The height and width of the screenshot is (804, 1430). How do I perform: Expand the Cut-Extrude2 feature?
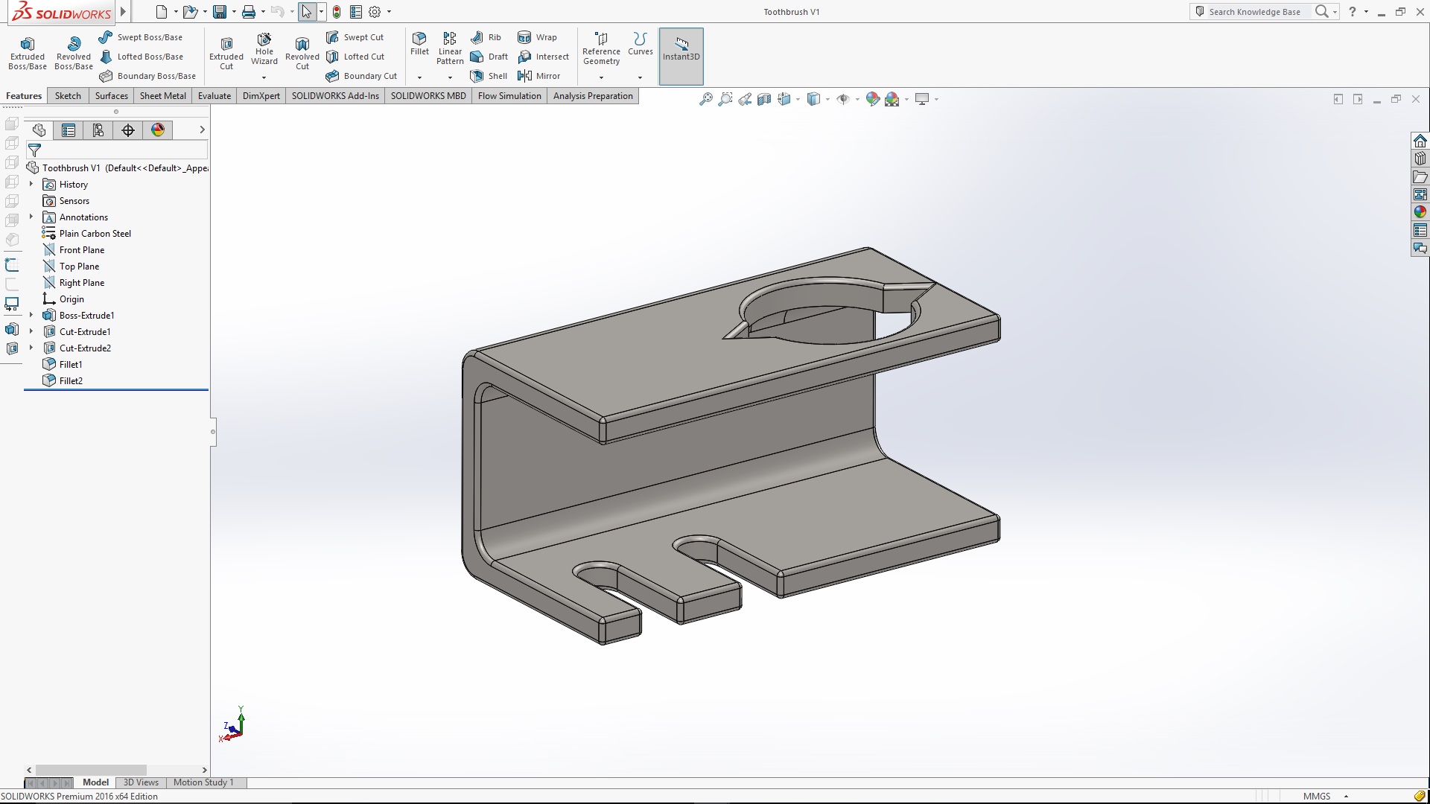point(31,348)
